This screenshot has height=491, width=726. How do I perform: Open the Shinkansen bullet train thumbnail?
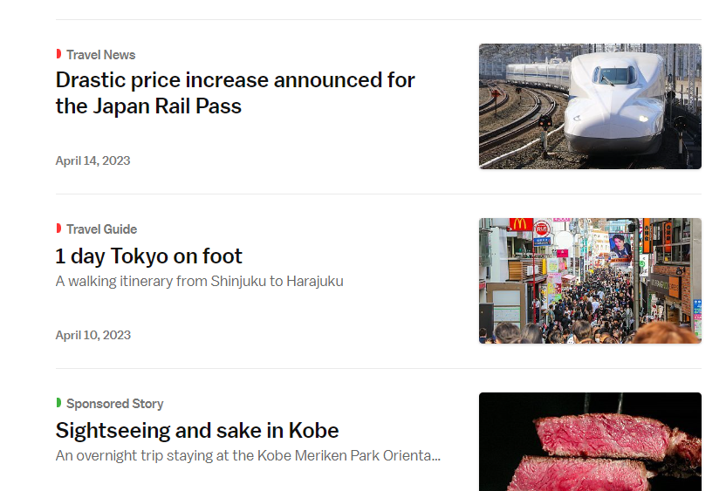pyautogui.click(x=590, y=106)
